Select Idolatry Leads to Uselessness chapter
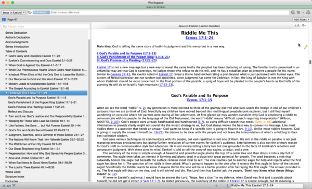The width and height of the screenshot is (312, 189). pyautogui.click(x=38, y=84)
